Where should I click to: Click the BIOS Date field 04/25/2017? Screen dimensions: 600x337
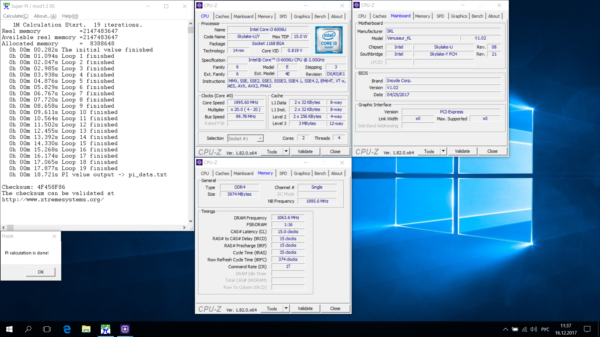443,95
